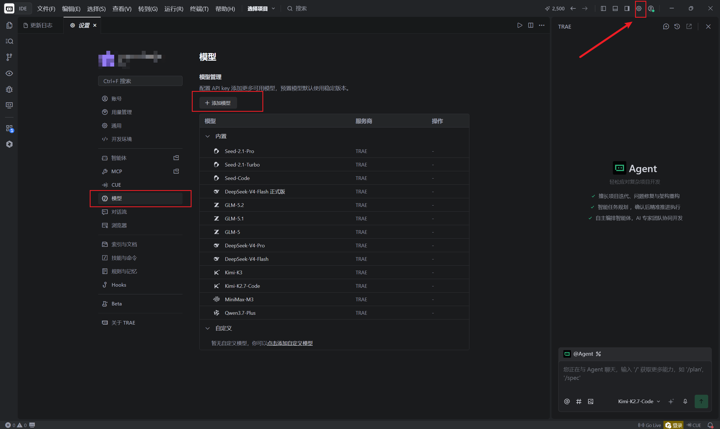720x429 pixels.
Task: Open the file explorer in the activity bar
Action: 9,26
